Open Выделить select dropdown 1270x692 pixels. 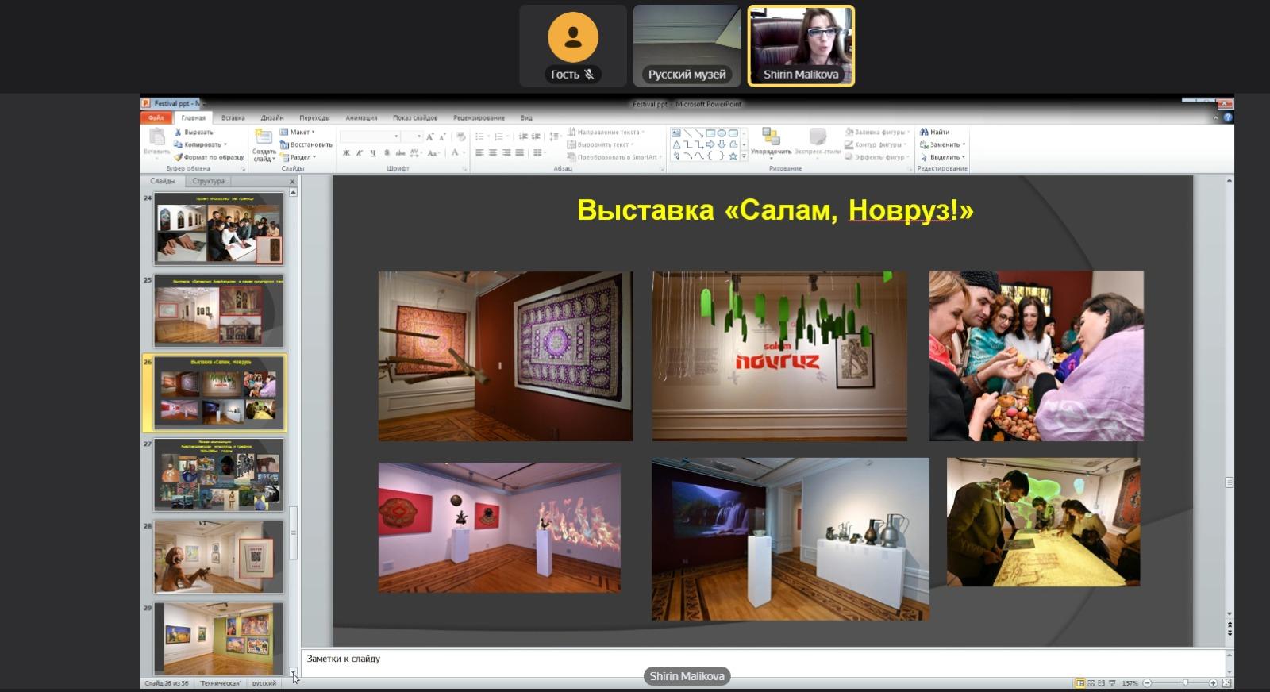943,157
